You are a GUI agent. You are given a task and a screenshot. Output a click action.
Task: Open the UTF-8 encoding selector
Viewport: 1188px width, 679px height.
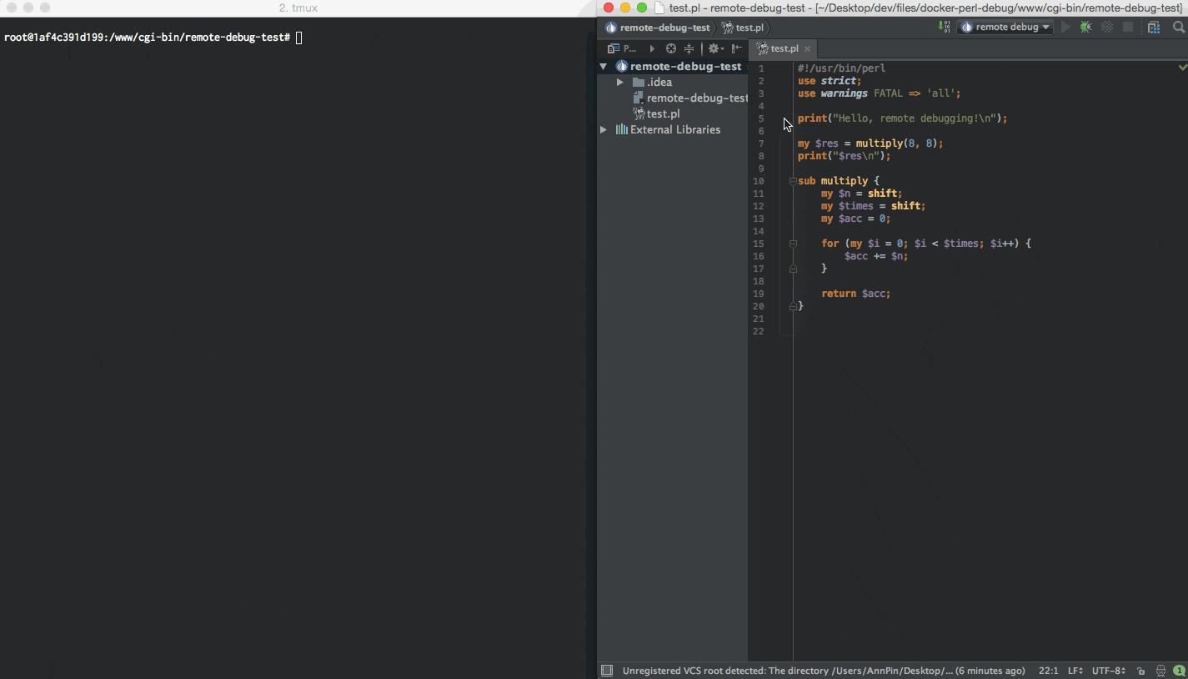[x=1109, y=671]
